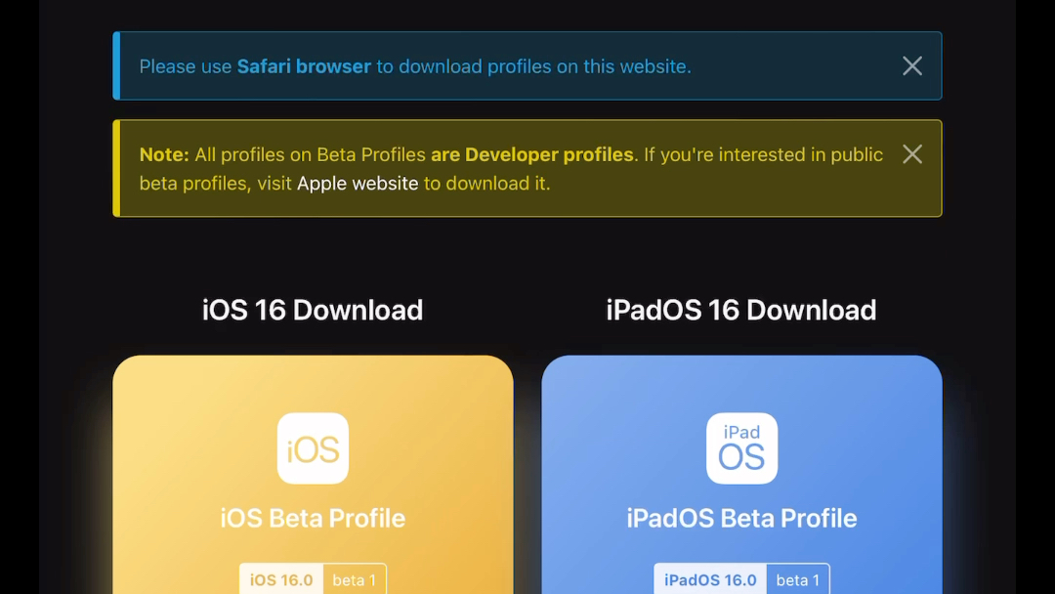Click the iPadOS app icon

741,448
